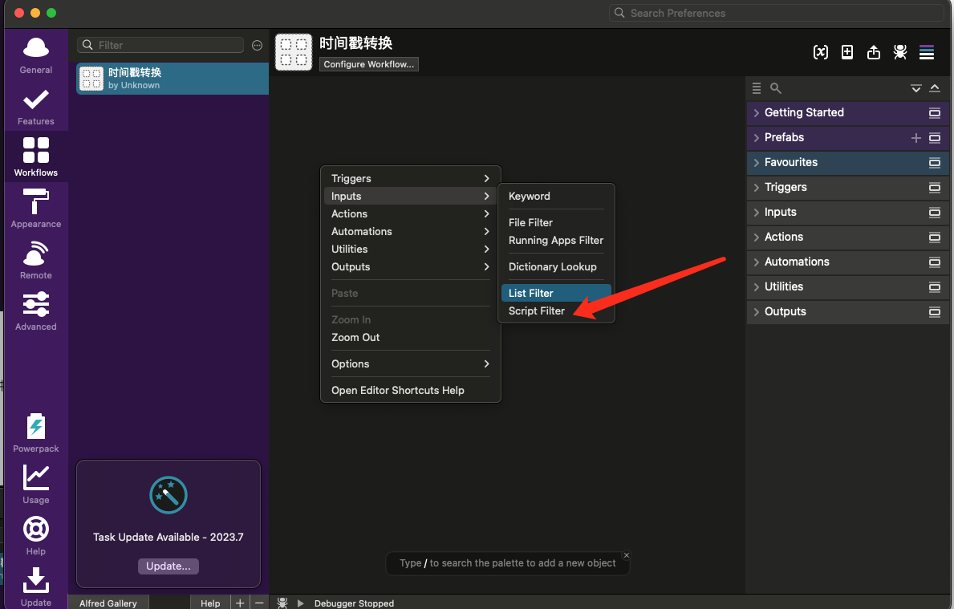Click the palette list view icon

(757, 88)
